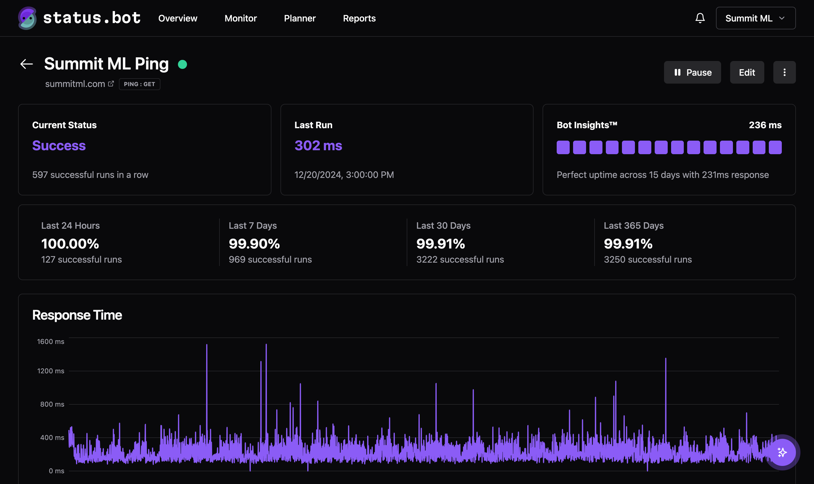Click the 12/20/2024, 3:00:00 PM timestamp
The height and width of the screenshot is (484, 814).
(x=344, y=175)
